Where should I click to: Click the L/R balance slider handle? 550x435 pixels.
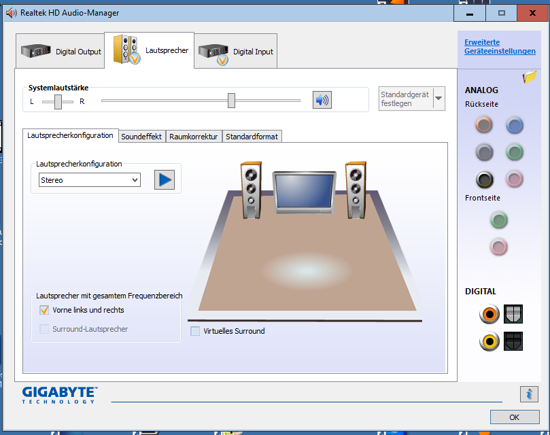[x=58, y=102]
